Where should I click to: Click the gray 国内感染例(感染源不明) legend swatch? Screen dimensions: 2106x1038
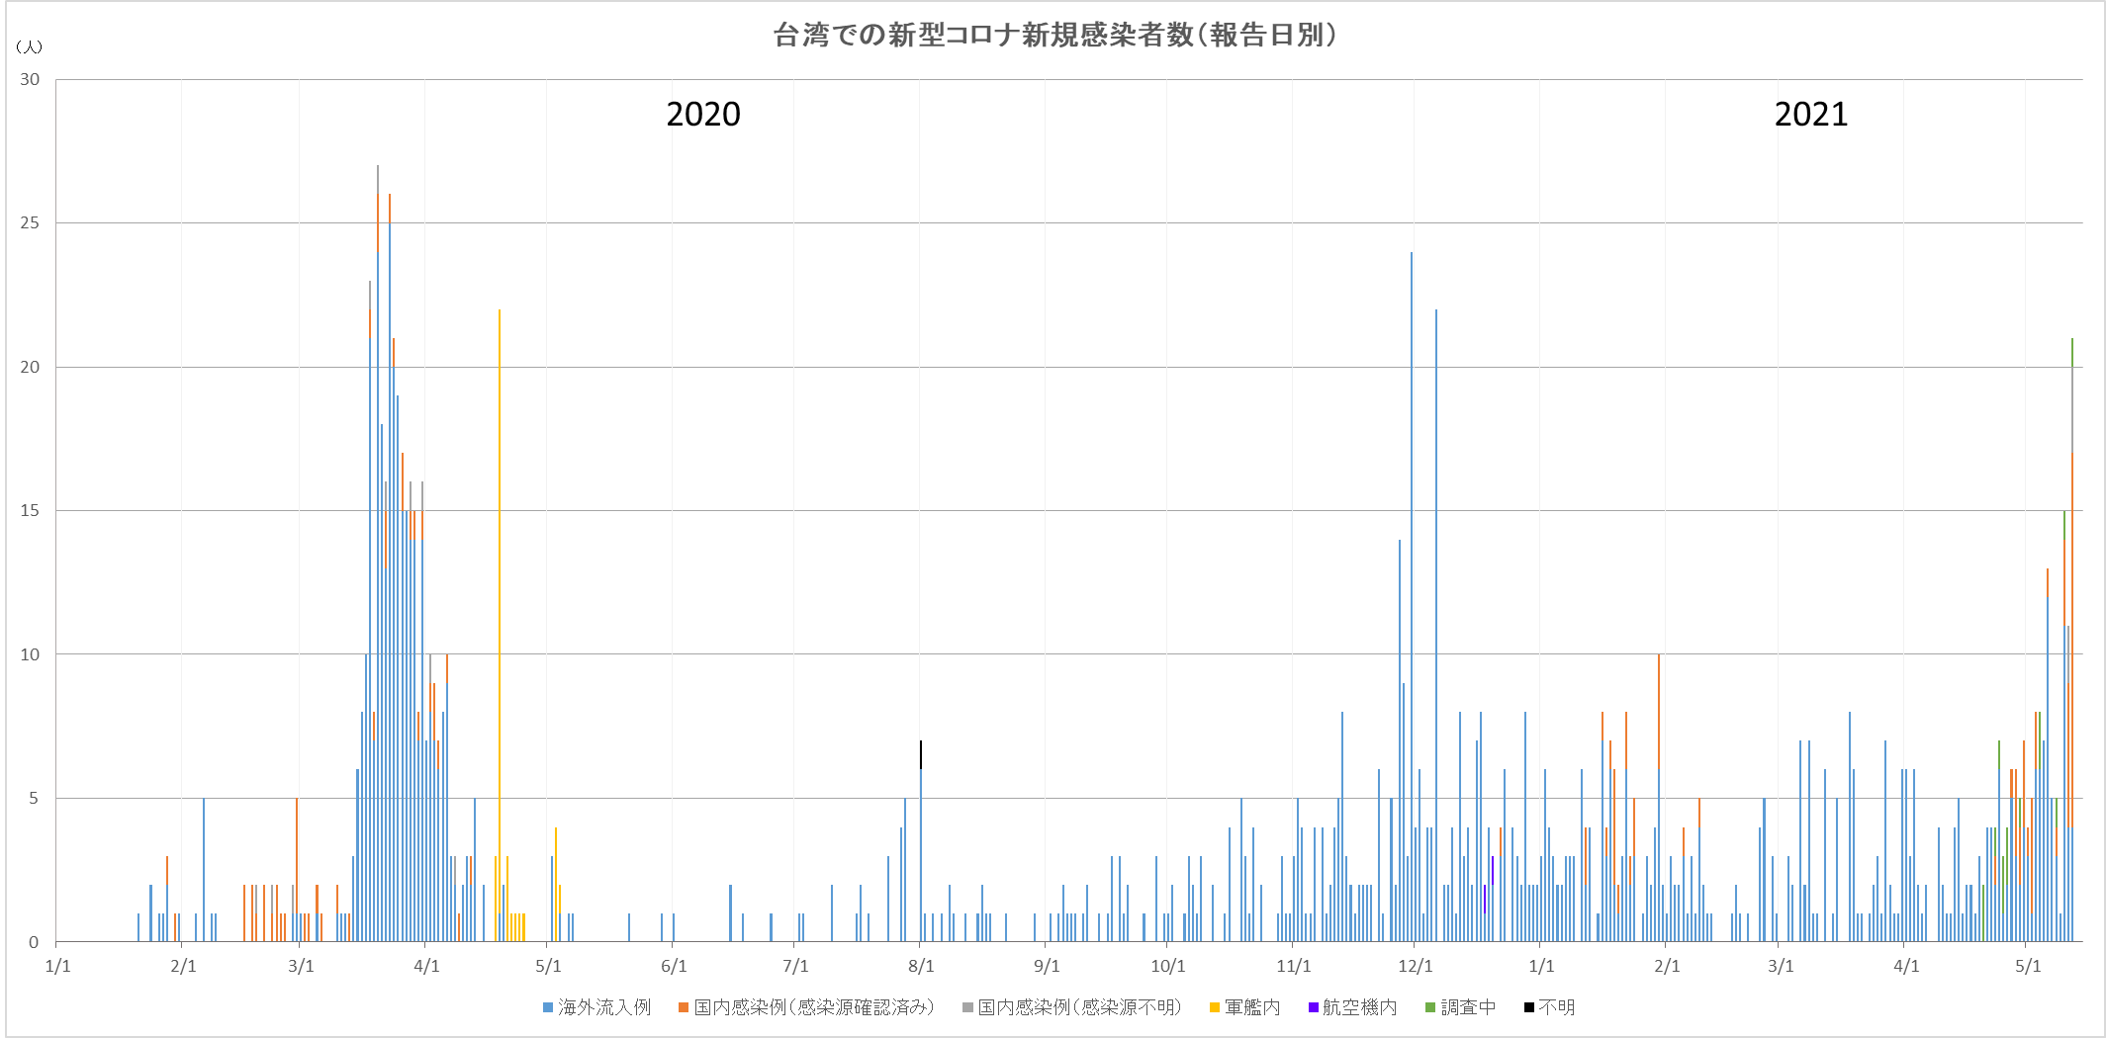(x=966, y=1007)
